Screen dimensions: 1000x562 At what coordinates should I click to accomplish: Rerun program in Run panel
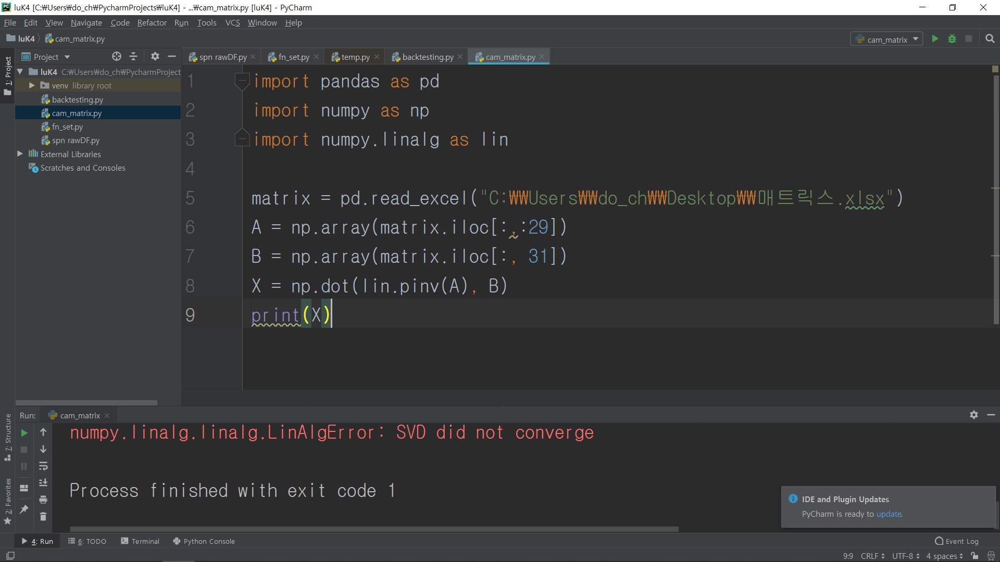(x=24, y=433)
